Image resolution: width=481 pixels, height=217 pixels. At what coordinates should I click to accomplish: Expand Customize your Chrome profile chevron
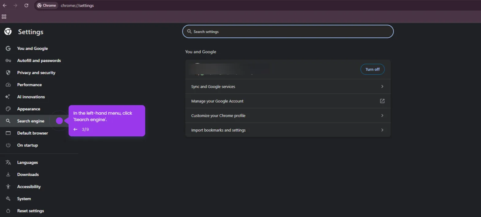point(382,116)
